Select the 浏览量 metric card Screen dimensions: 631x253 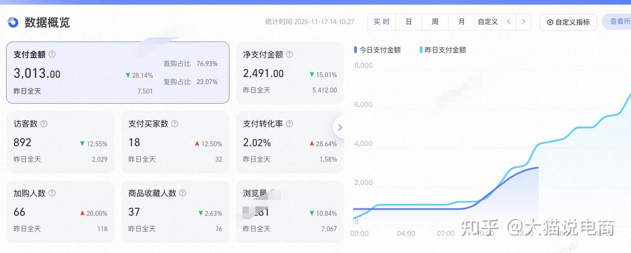point(290,212)
